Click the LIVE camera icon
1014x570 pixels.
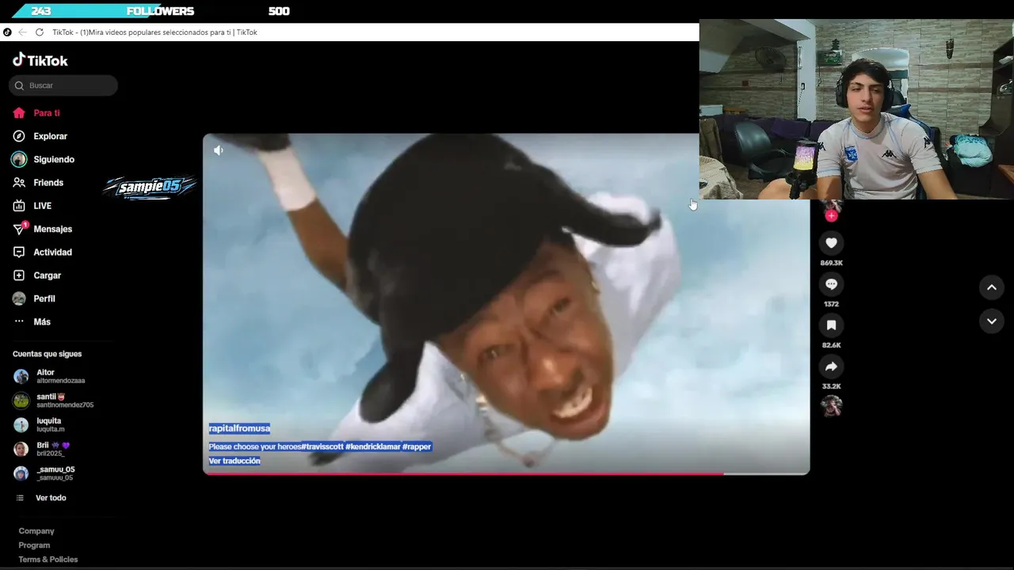(x=19, y=206)
